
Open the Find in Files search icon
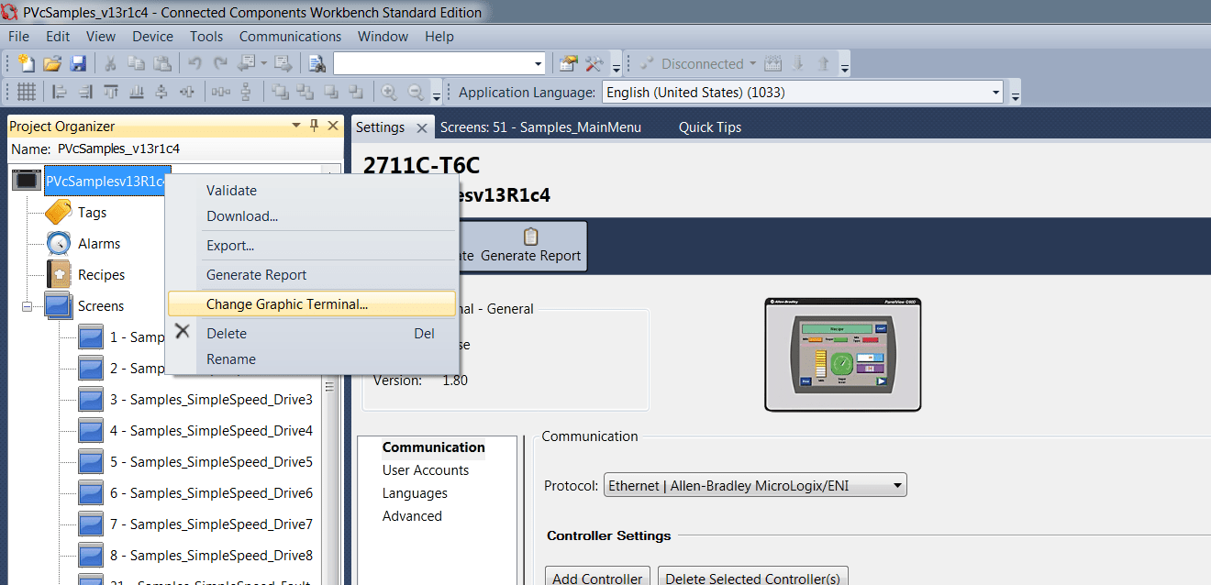coord(318,64)
